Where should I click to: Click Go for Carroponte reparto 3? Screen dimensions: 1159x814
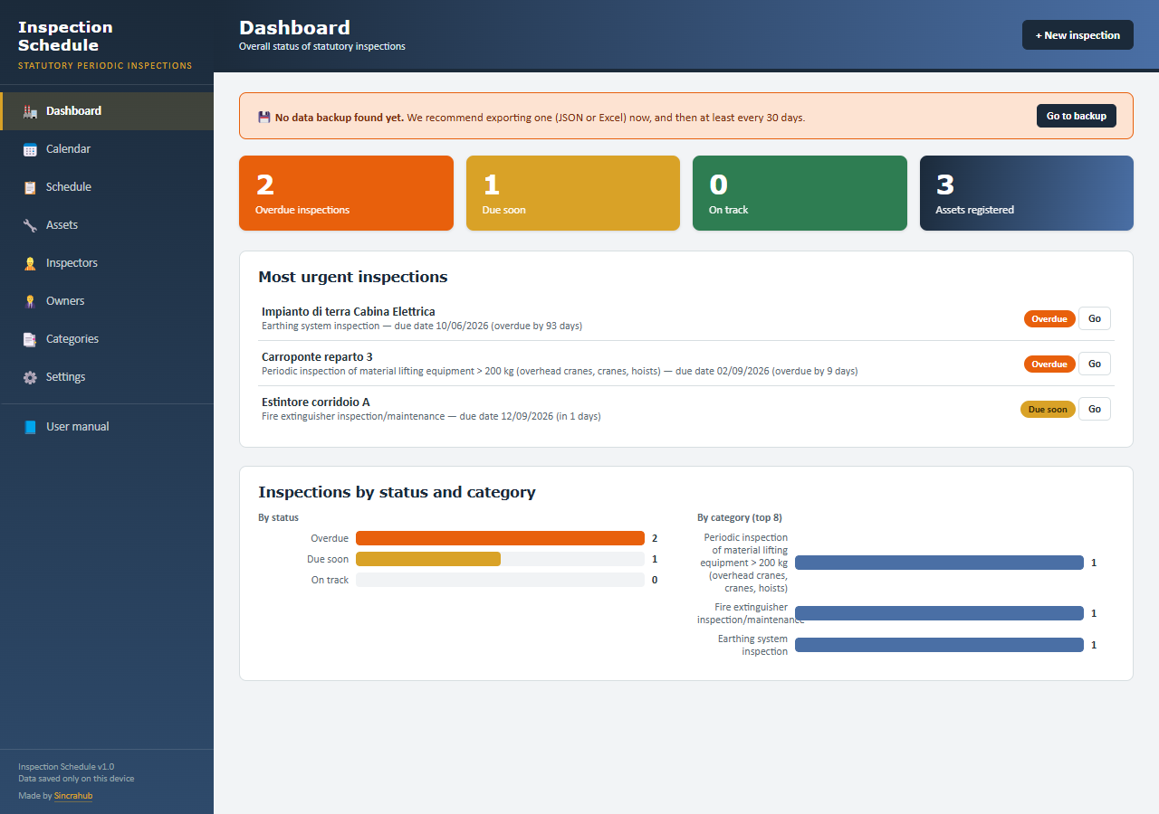point(1095,364)
